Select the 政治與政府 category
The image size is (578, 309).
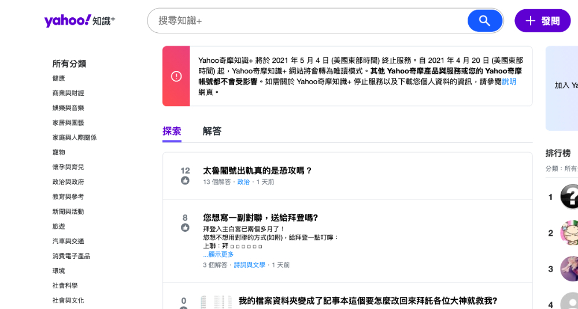pyautogui.click(x=68, y=182)
